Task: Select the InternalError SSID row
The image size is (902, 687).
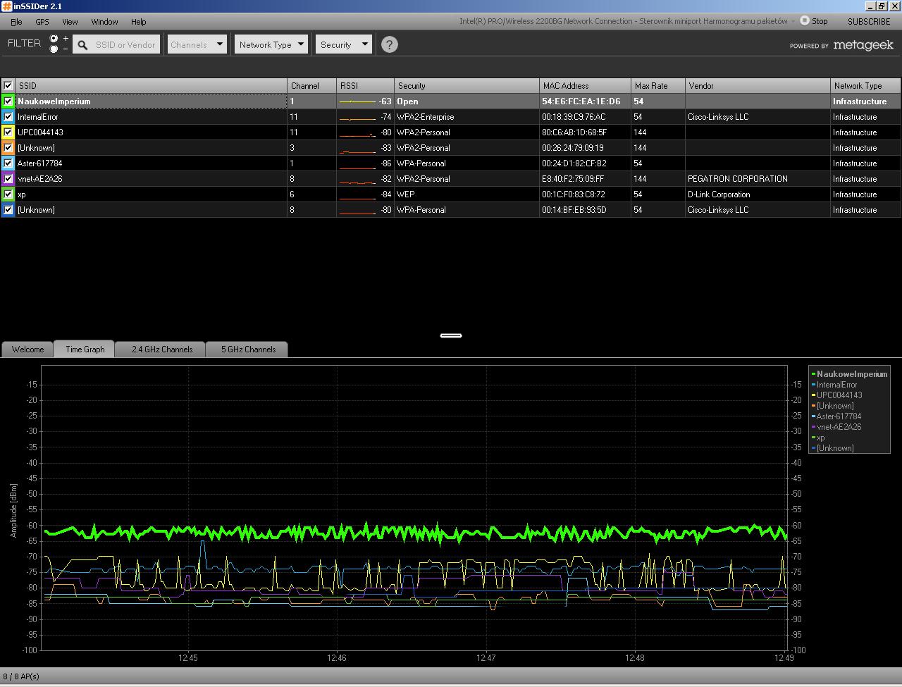Action: coord(38,117)
